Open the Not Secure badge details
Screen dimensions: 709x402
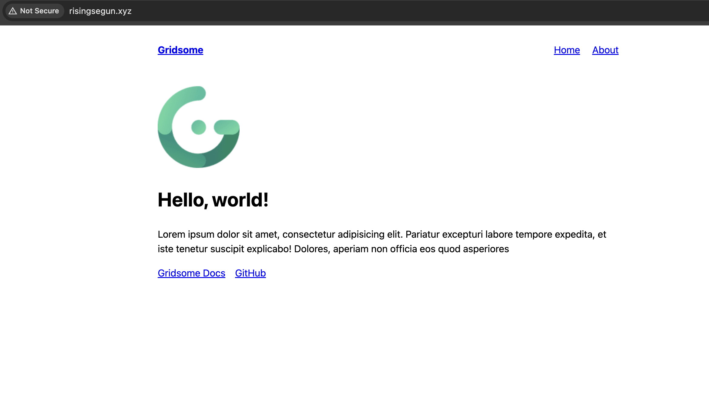34,11
